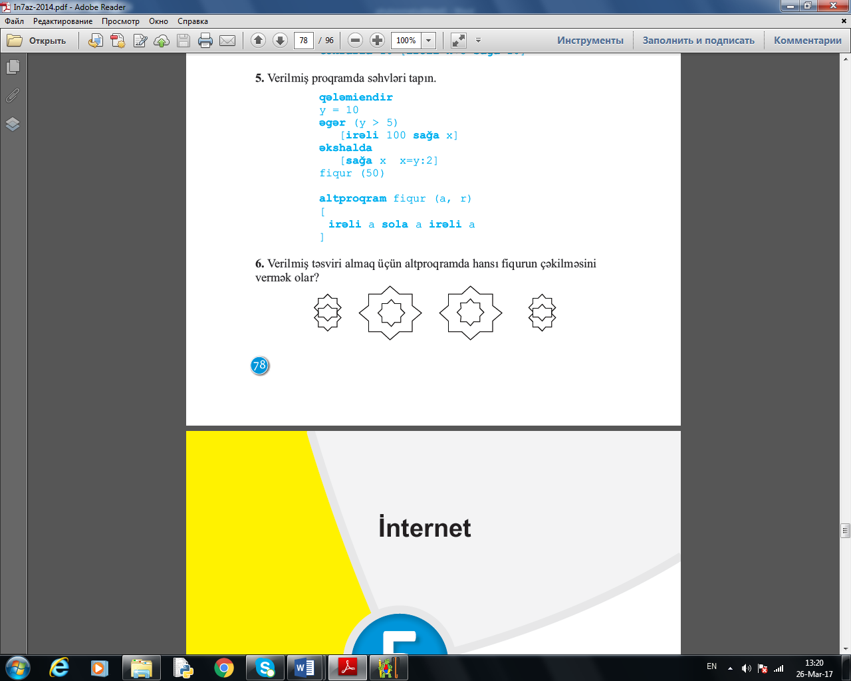Click the Create PDF online icon

tap(96, 41)
